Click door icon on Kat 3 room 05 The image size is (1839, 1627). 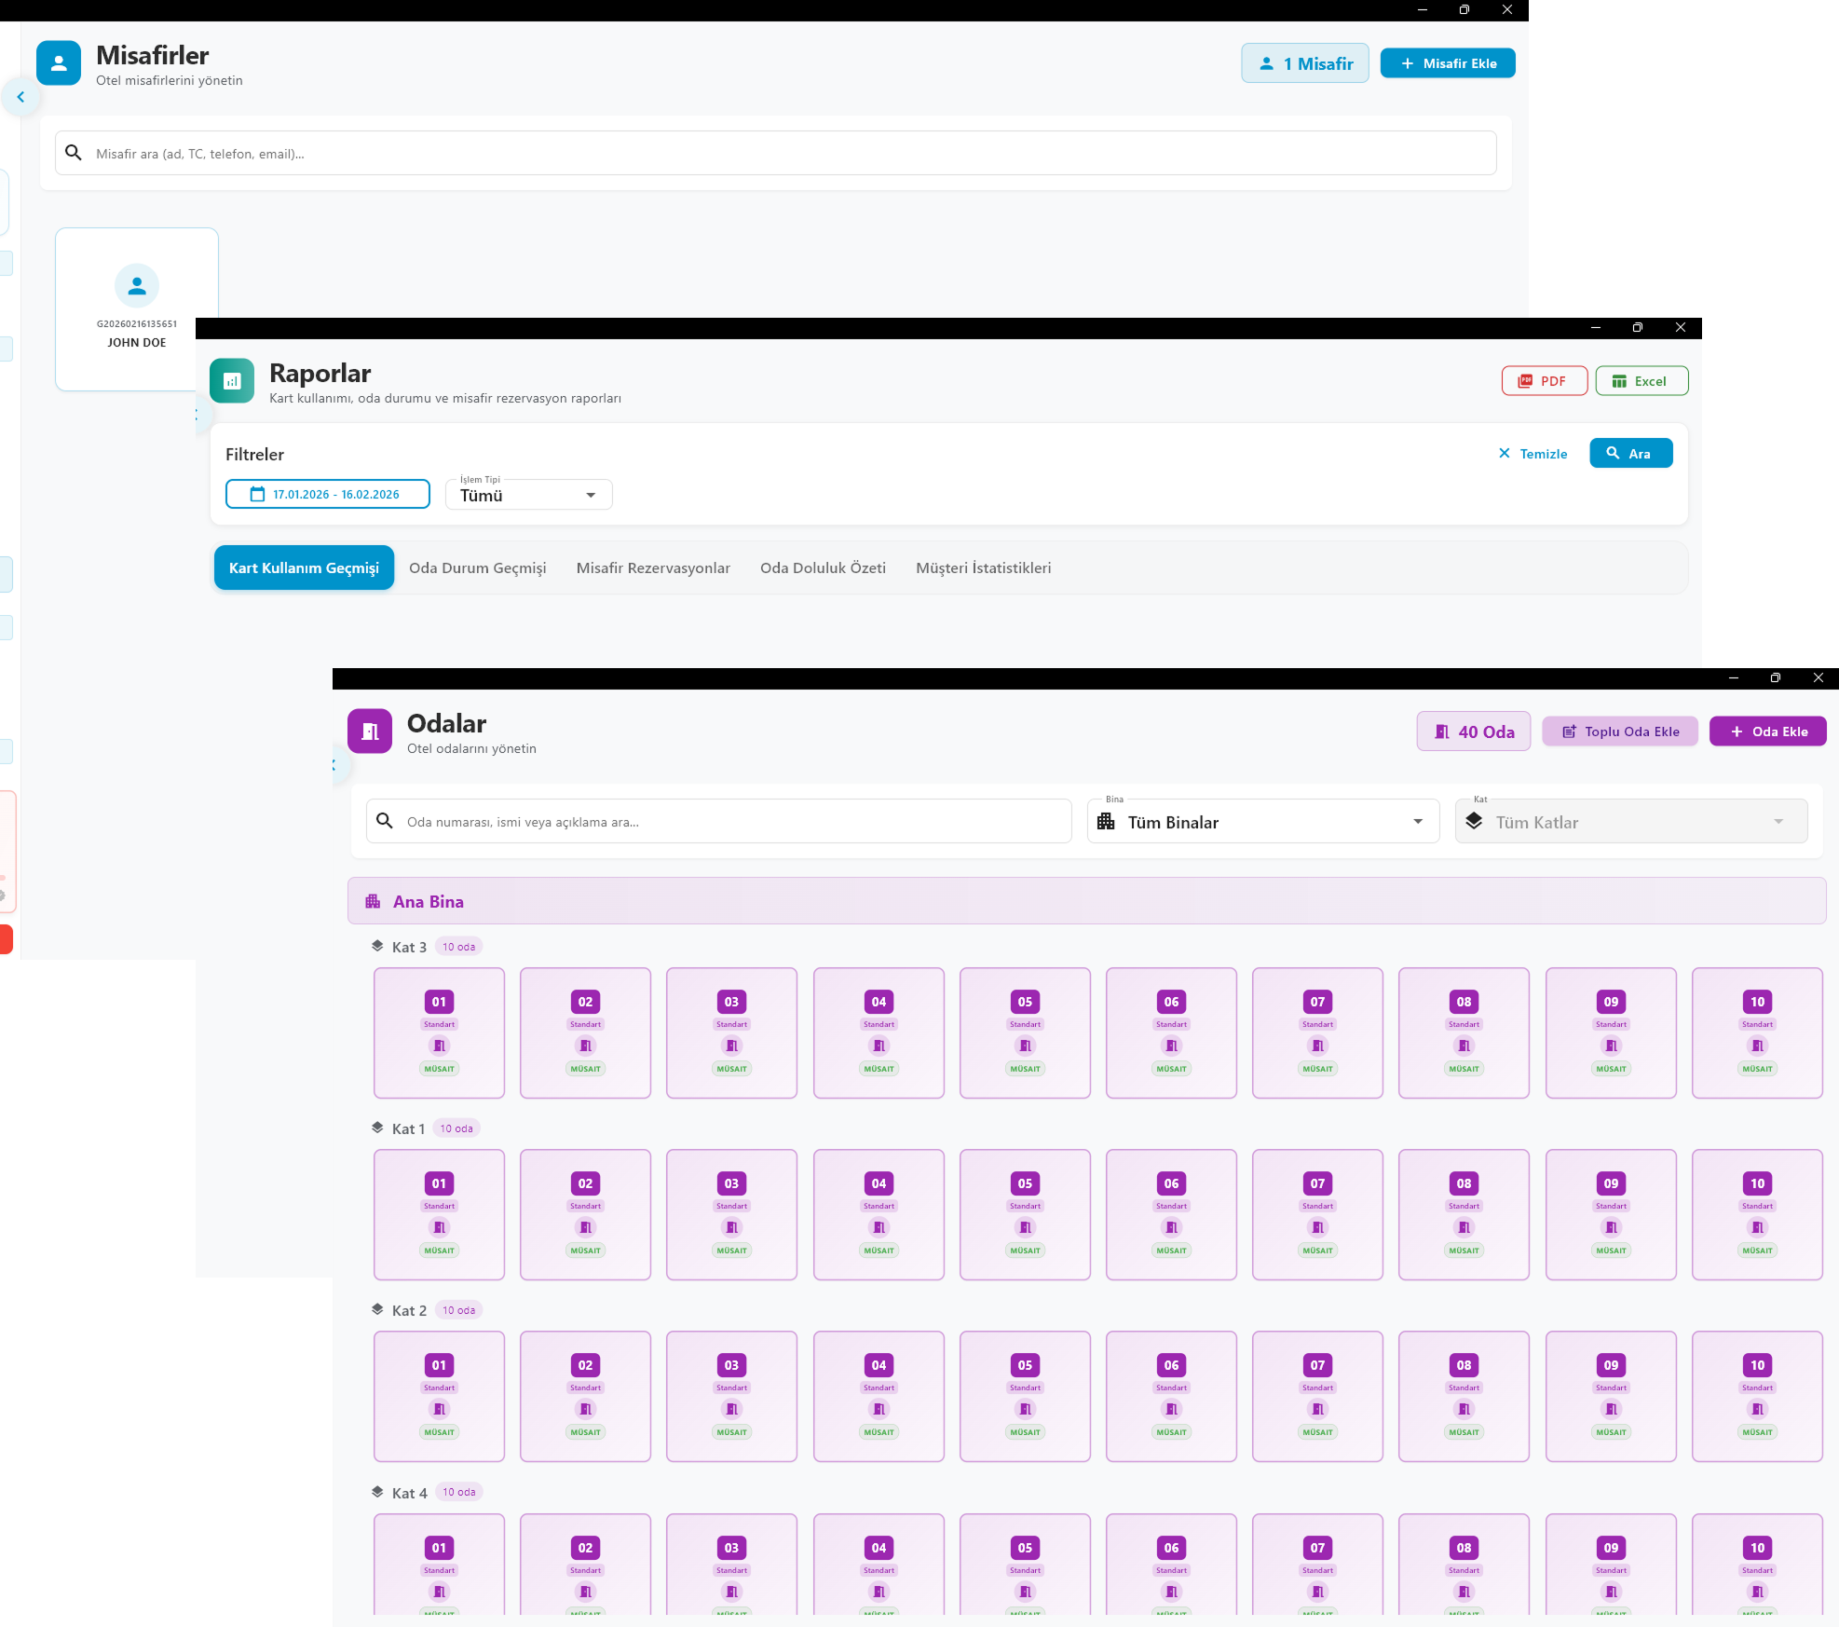click(x=1025, y=1046)
